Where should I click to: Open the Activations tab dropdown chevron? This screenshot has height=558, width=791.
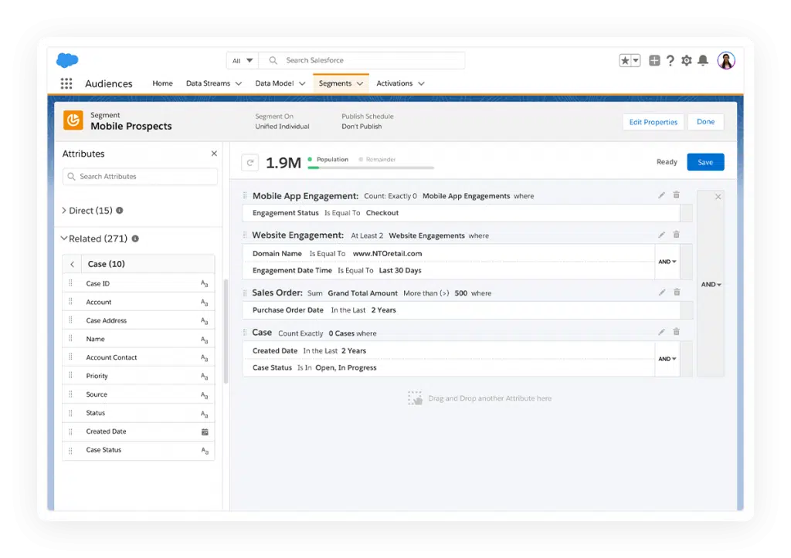(x=421, y=83)
